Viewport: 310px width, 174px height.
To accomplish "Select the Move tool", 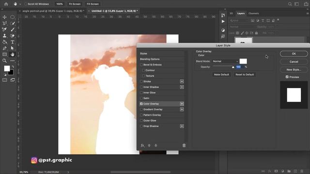I will click(x=4, y=17).
